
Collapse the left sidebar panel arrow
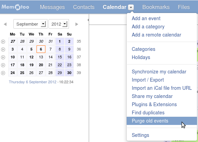point(88,20)
